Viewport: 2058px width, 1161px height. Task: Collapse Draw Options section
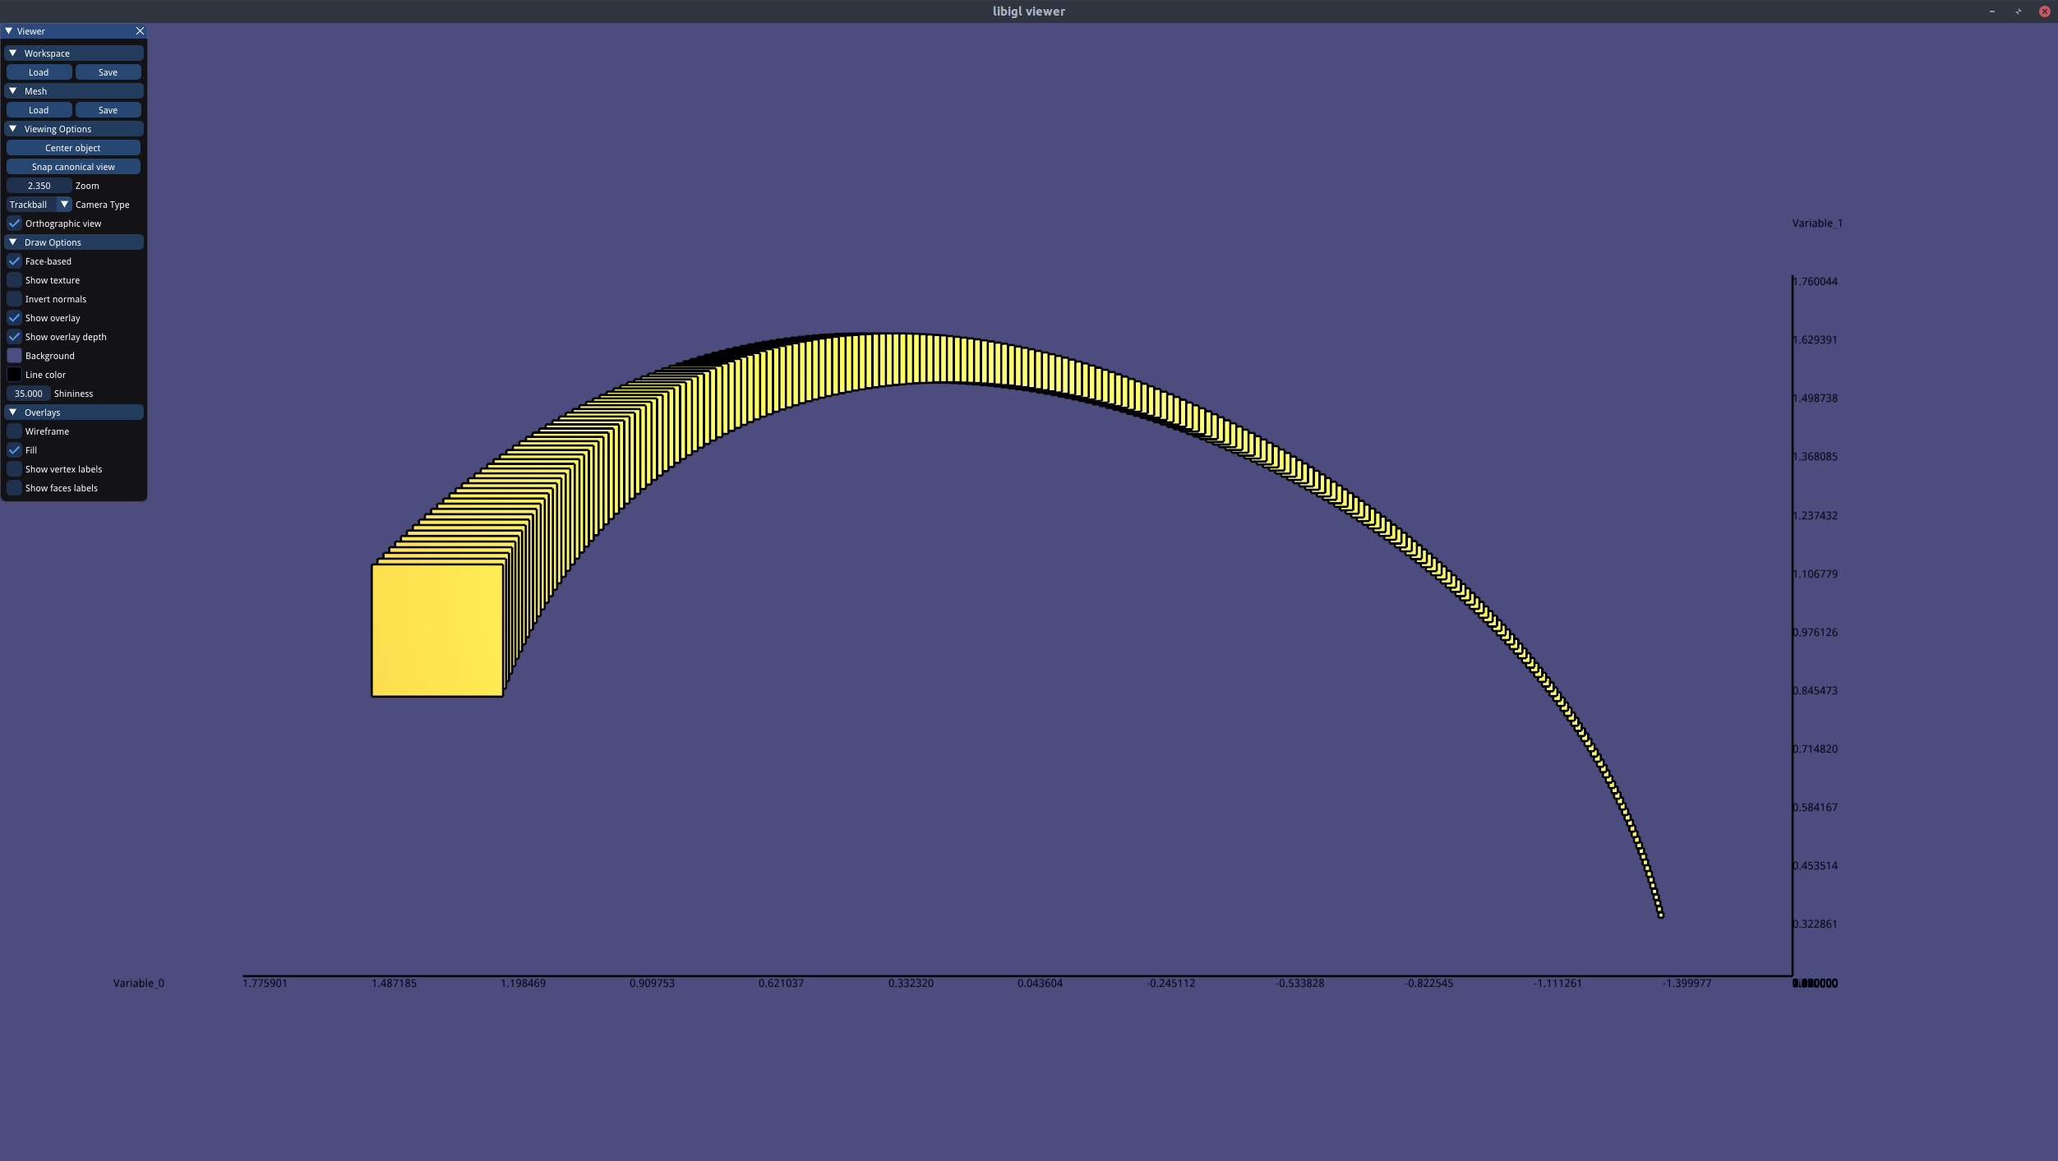[x=13, y=242]
